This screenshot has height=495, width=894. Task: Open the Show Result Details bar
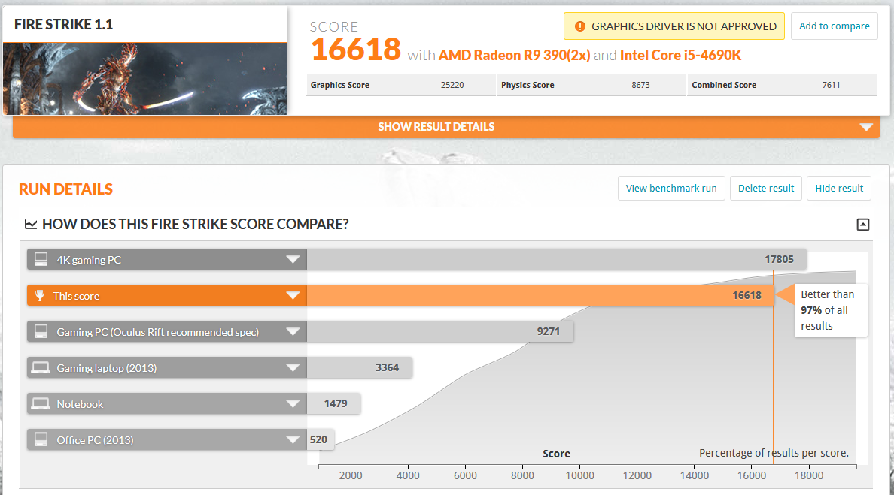[445, 127]
